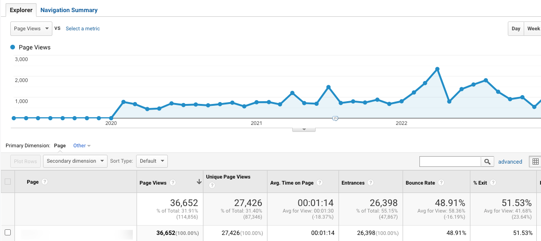Select the Explorer tab
Screen dimensions: 541x241
tap(21, 10)
